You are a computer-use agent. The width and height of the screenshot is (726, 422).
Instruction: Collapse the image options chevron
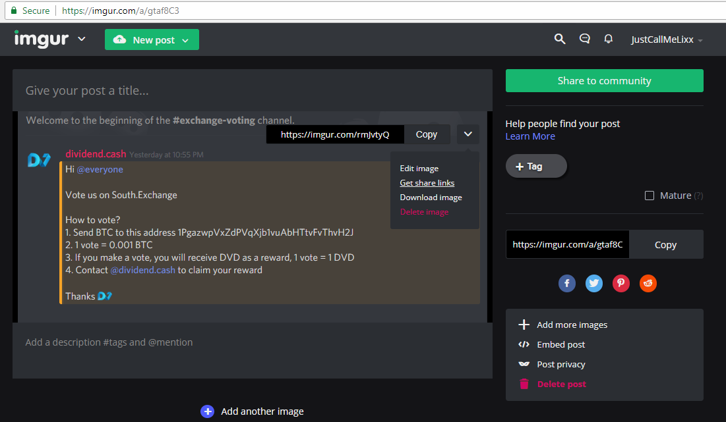[x=468, y=134]
